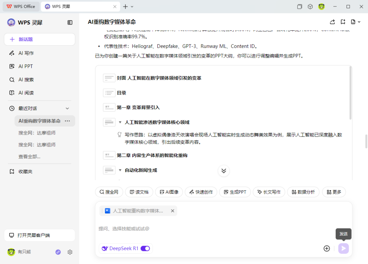
Task: Click the title bar account avatar
Action: pos(321,6)
